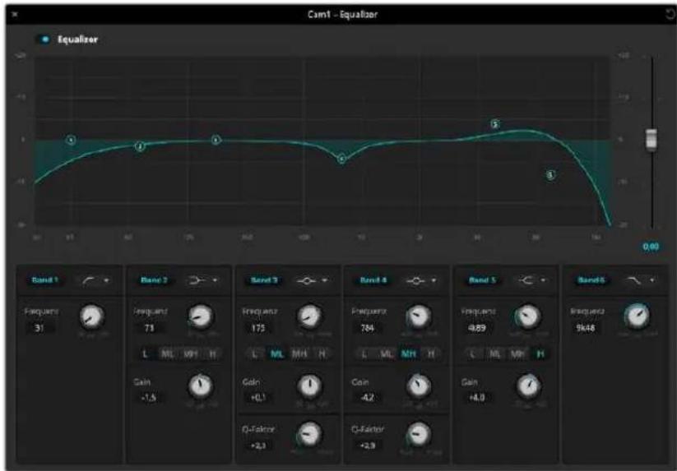
Task: Toggle the Band 2 enable button
Action: point(154,280)
